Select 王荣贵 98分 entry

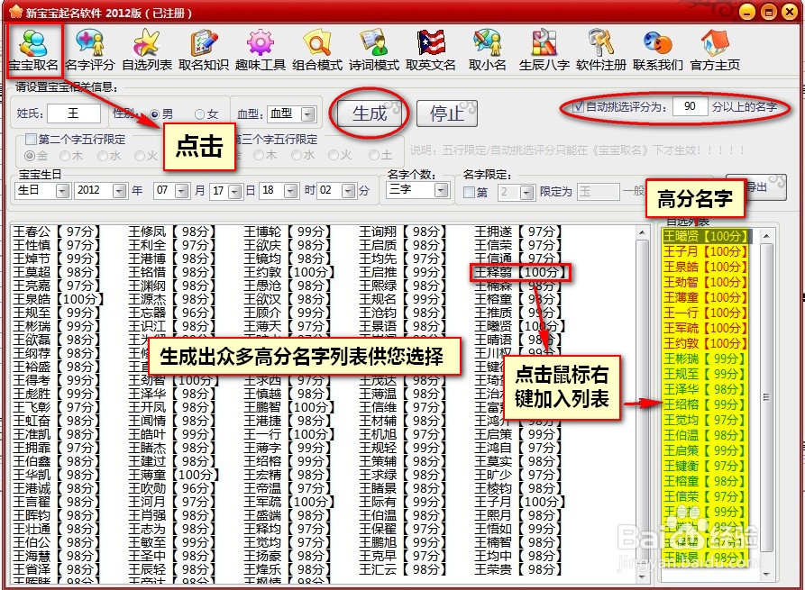[518, 569]
